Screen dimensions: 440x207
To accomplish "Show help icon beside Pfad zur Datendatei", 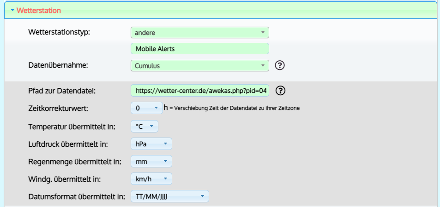I will click(x=281, y=90).
